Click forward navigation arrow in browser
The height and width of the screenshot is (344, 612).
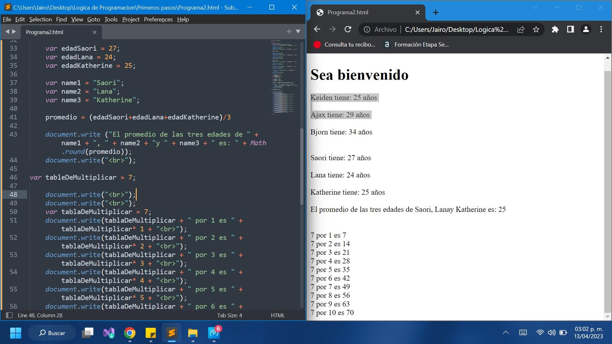[332, 29]
